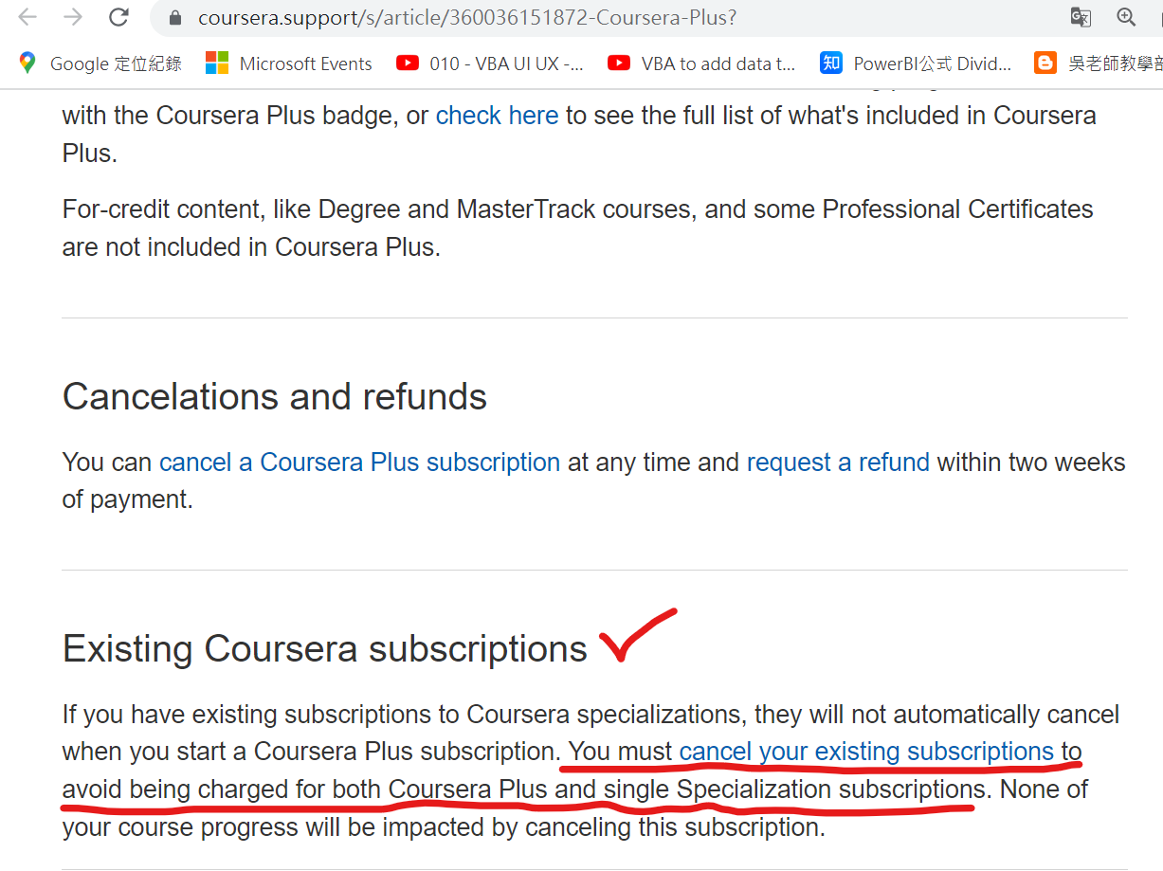Follow 'cancel your existing subscriptions' link
Viewport: 1163px width, 871px height.
point(866,752)
